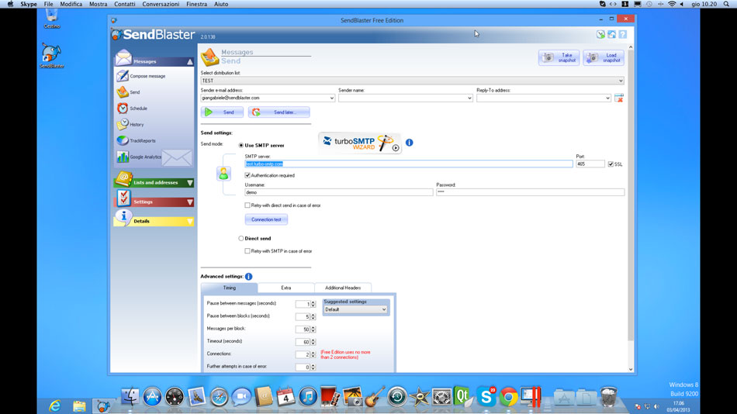
Task: Switch to the Additional Headers tab
Action: (343, 288)
